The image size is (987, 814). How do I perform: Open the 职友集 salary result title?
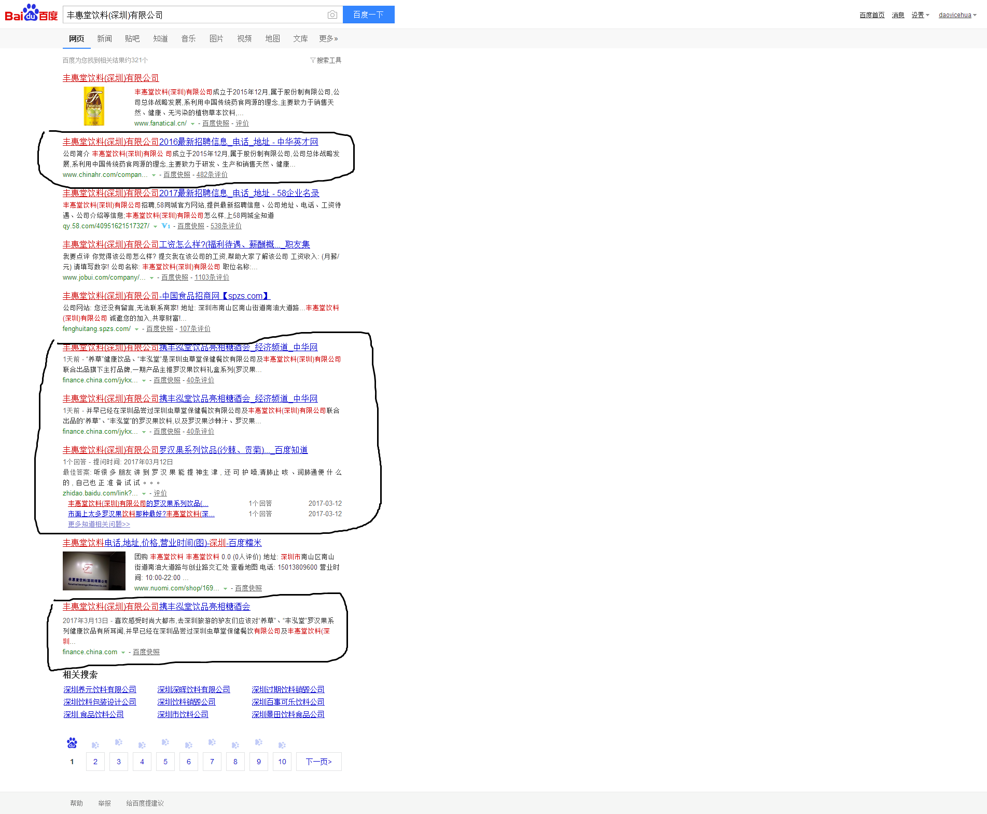pos(186,244)
